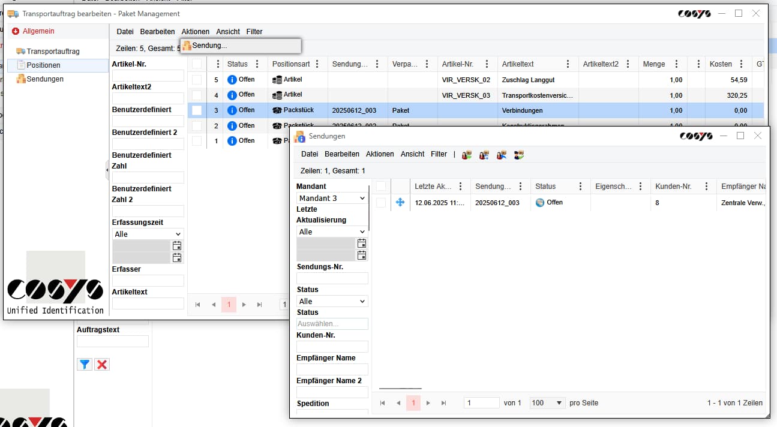Go to first page in Sendungen pager
Viewport: 777px width, 427px height.
tap(383, 403)
